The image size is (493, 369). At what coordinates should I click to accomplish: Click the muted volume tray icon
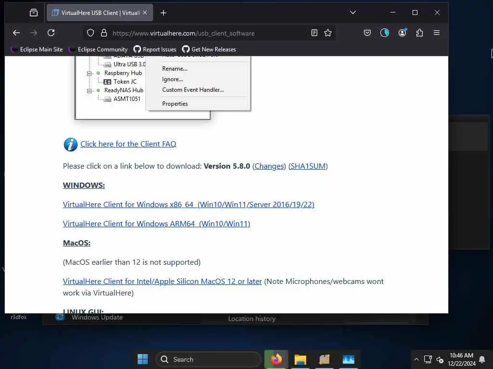pos(440,359)
